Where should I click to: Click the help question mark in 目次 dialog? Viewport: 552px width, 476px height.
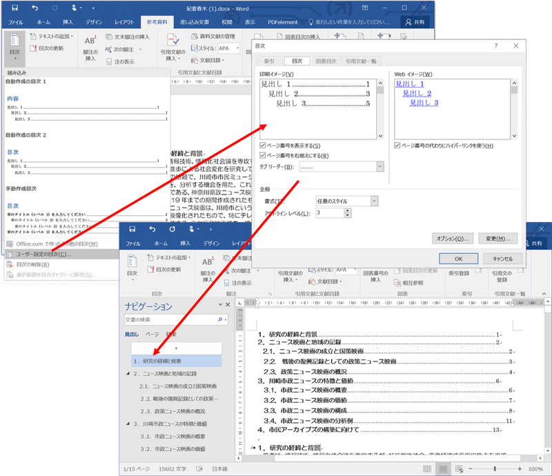point(496,46)
